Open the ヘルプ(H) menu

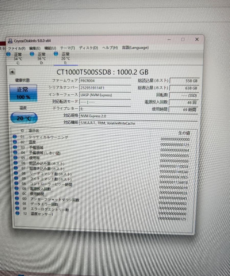coord(110,48)
